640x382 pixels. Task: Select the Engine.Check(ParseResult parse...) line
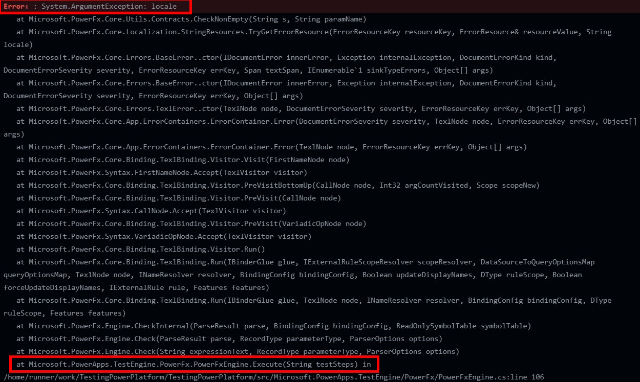[x=229, y=339]
